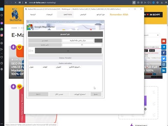The width and height of the screenshot is (168, 126).
Task: Open Messenger in the browser sidebar
Action: tap(2, 23)
